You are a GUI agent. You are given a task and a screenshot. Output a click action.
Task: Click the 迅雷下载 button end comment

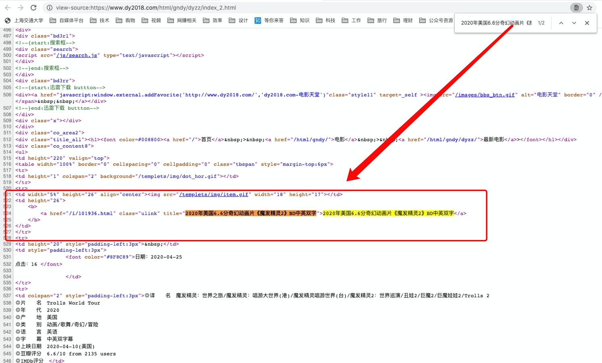click(57, 108)
